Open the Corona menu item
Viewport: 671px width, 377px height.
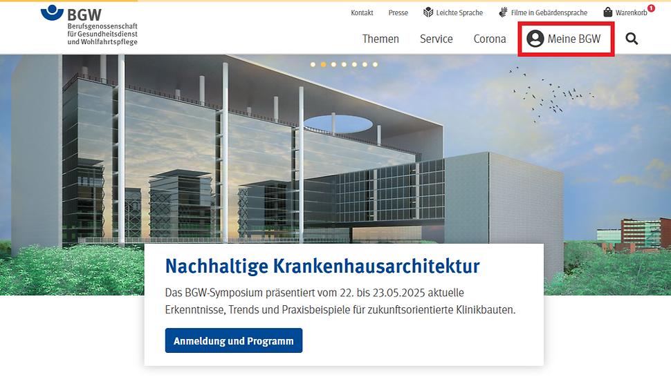click(490, 39)
